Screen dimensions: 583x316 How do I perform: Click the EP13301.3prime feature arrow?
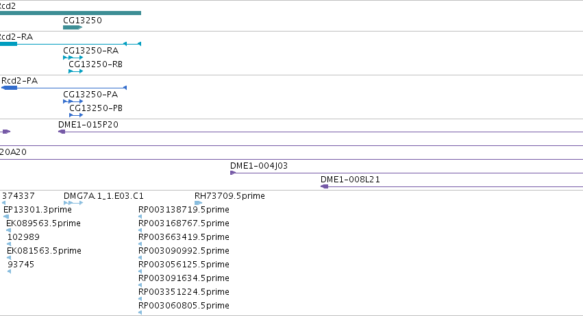(6, 217)
